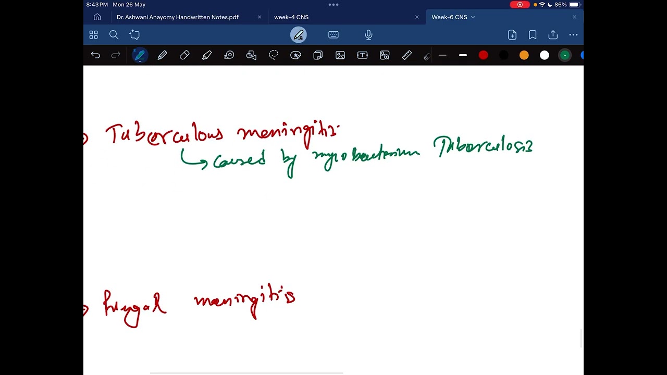Open the selected green color options
Image resolution: width=667 pixels, height=375 pixels.
click(565, 55)
